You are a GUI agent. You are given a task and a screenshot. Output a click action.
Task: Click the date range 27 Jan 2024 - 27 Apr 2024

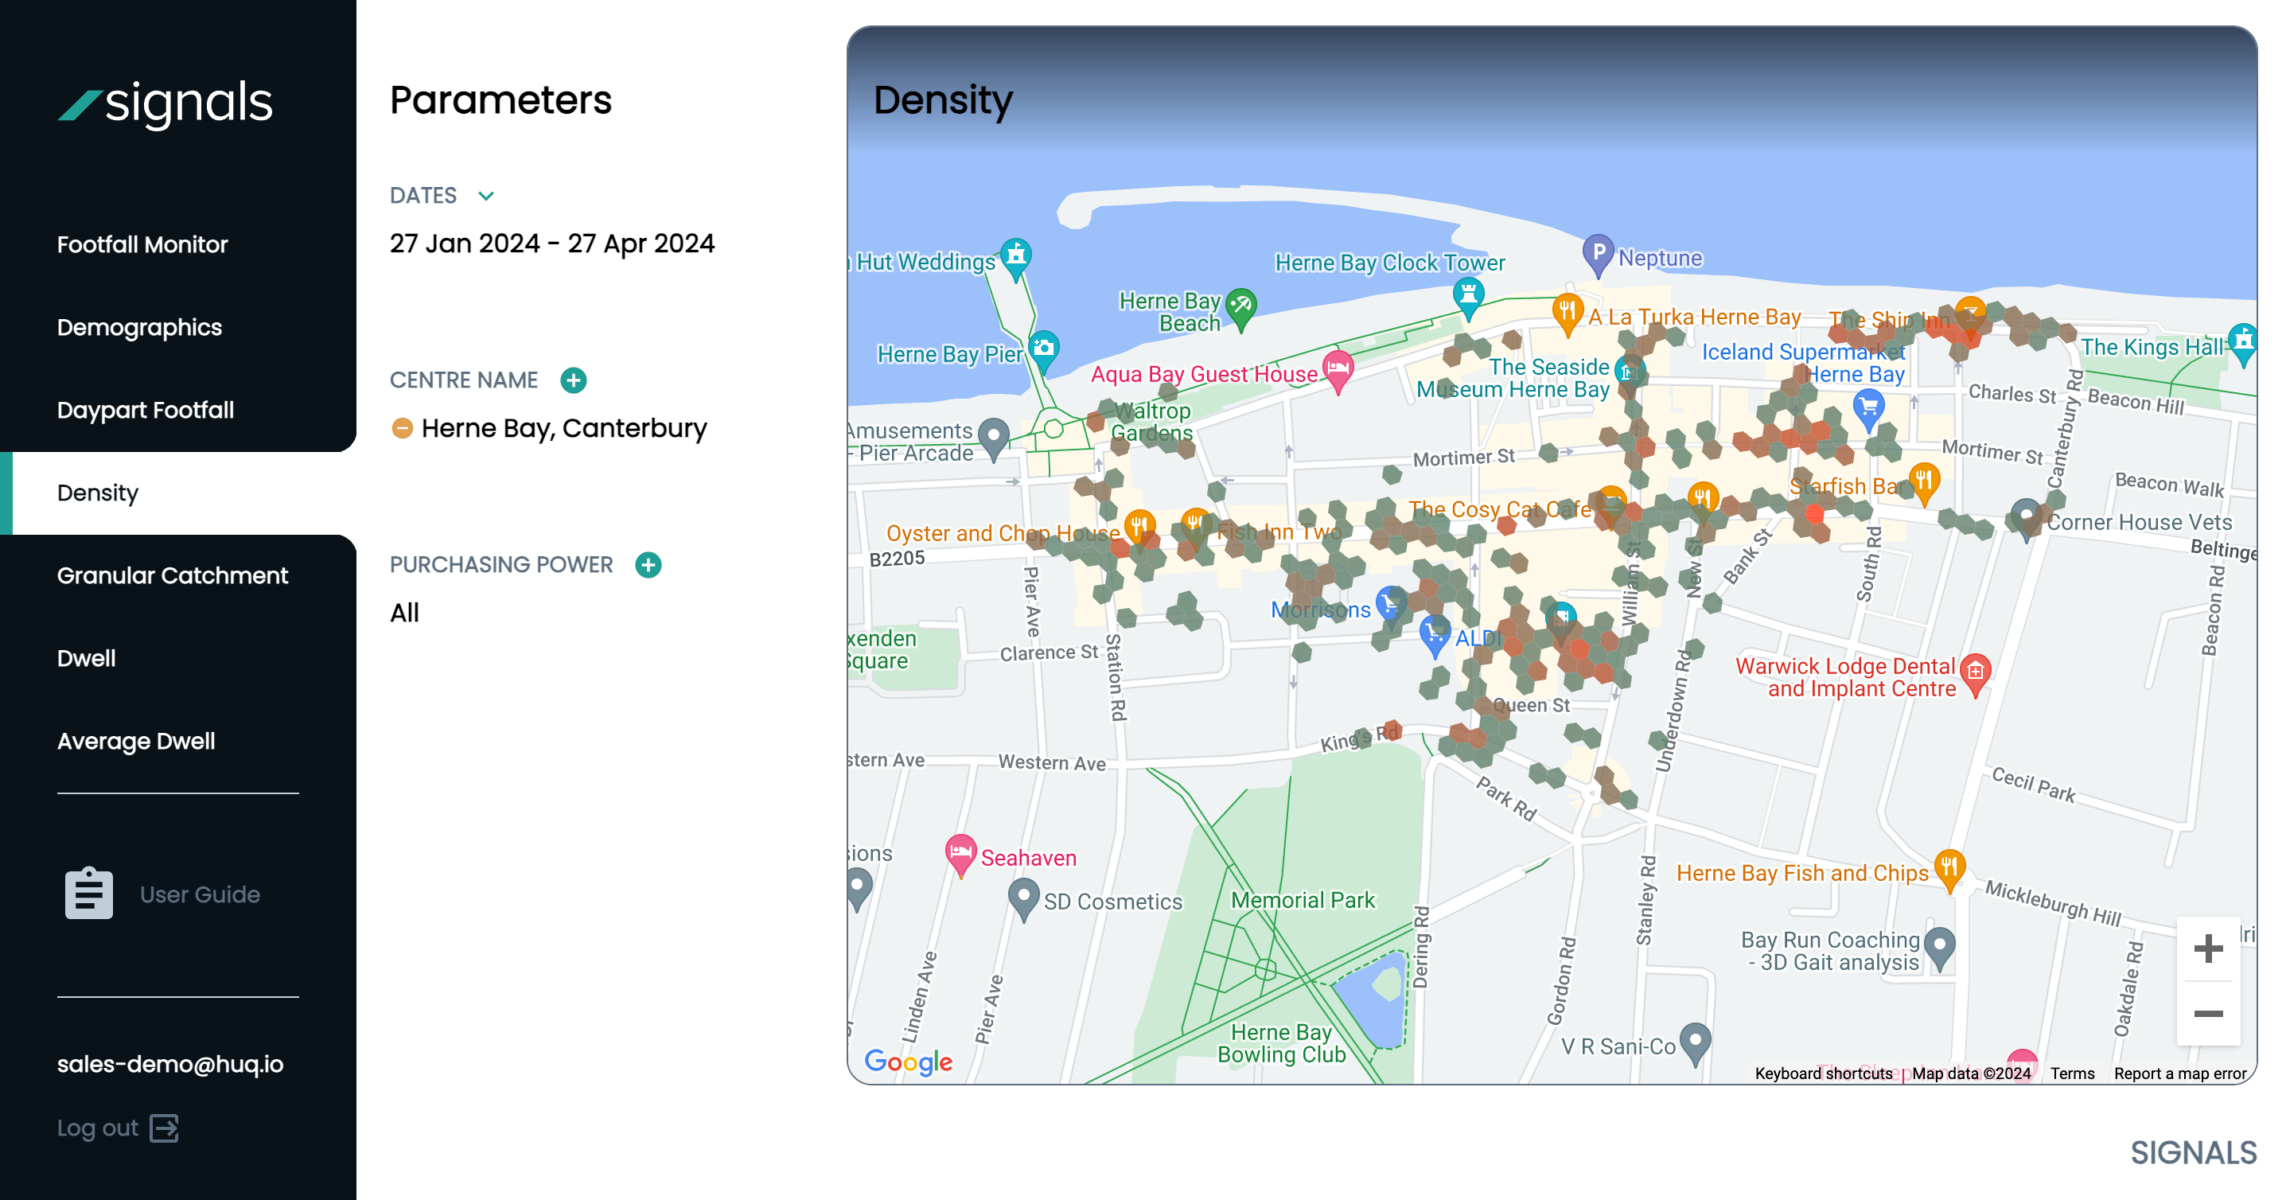pos(552,244)
